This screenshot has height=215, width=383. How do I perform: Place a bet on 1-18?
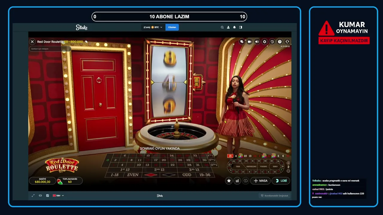point(115,175)
